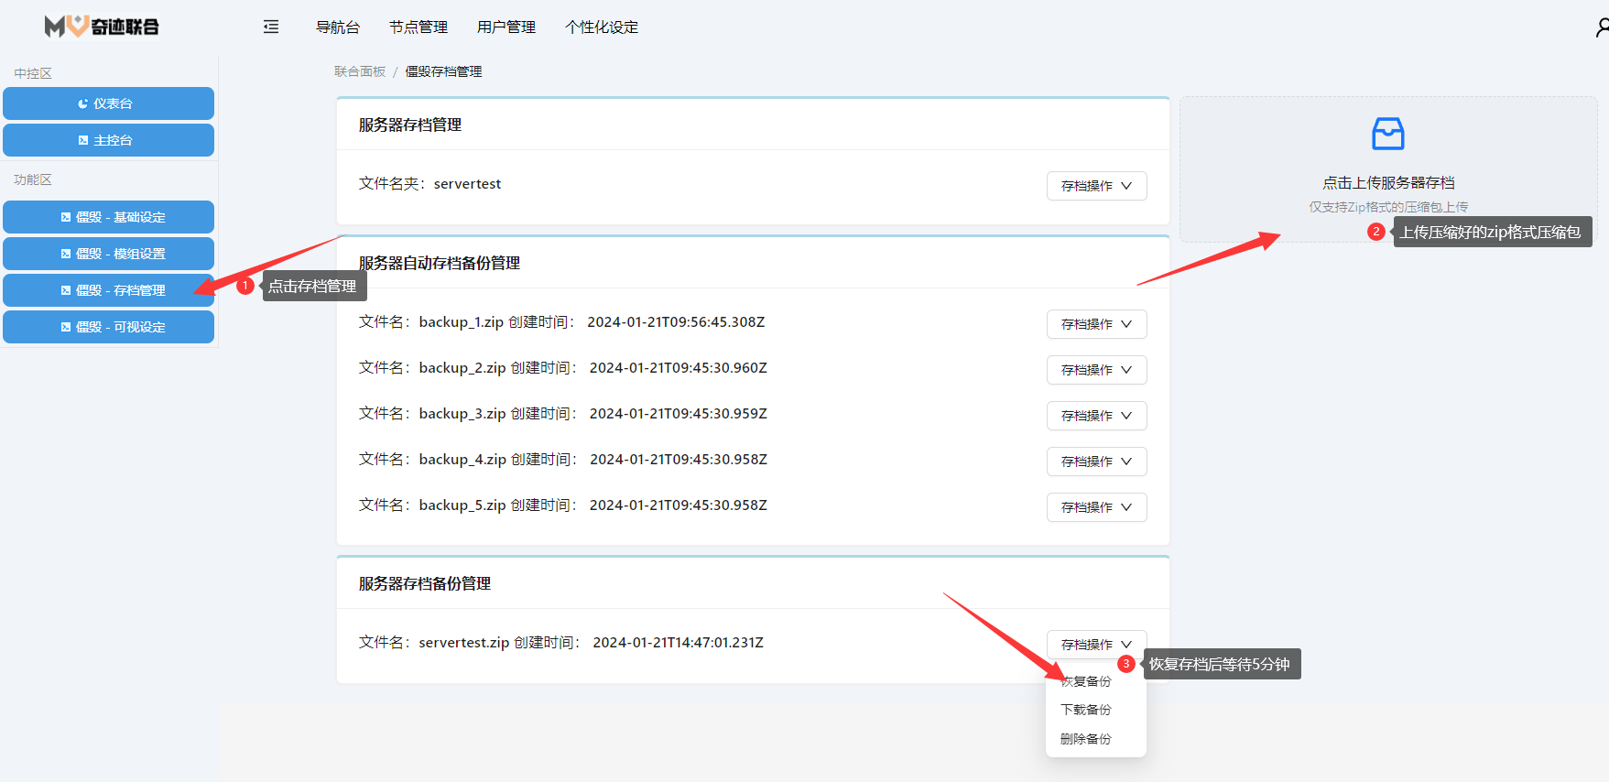The height and width of the screenshot is (782, 1609).
Task: Open 僵毁 - 可视设定
Action: click(108, 327)
